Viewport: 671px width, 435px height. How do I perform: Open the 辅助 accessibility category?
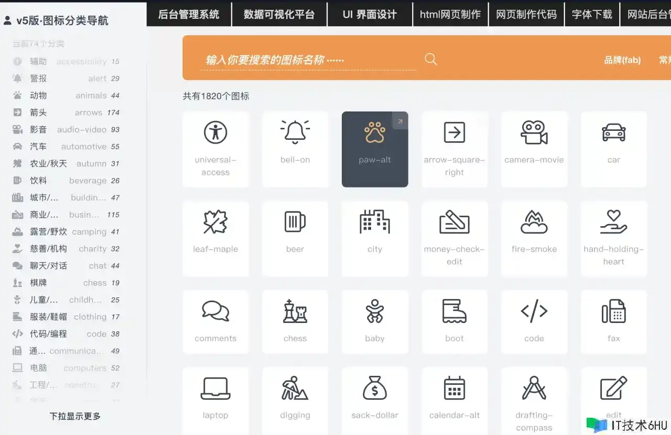click(66, 61)
